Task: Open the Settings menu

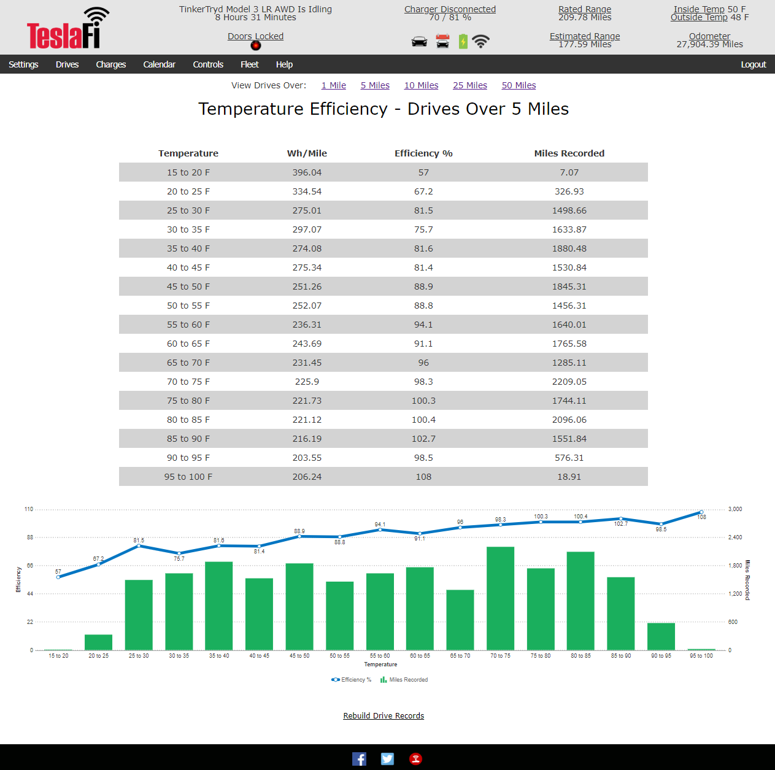Action: pos(23,64)
